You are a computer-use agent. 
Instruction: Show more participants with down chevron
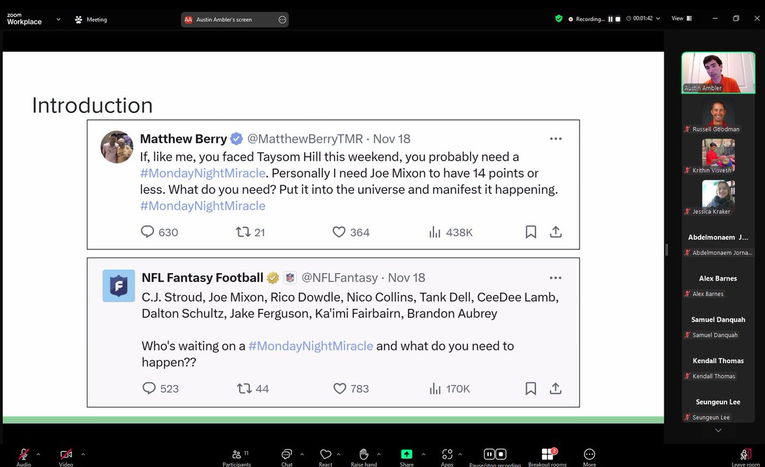[x=718, y=431]
